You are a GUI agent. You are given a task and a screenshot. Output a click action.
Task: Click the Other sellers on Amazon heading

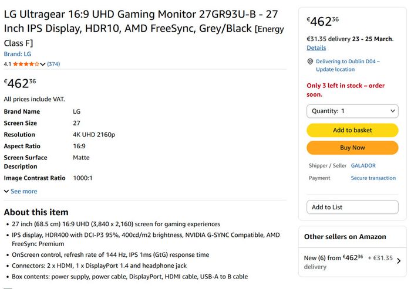(345, 237)
